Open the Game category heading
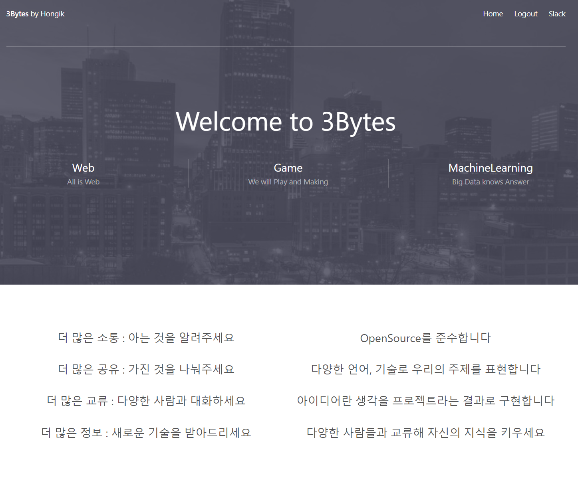 [288, 168]
